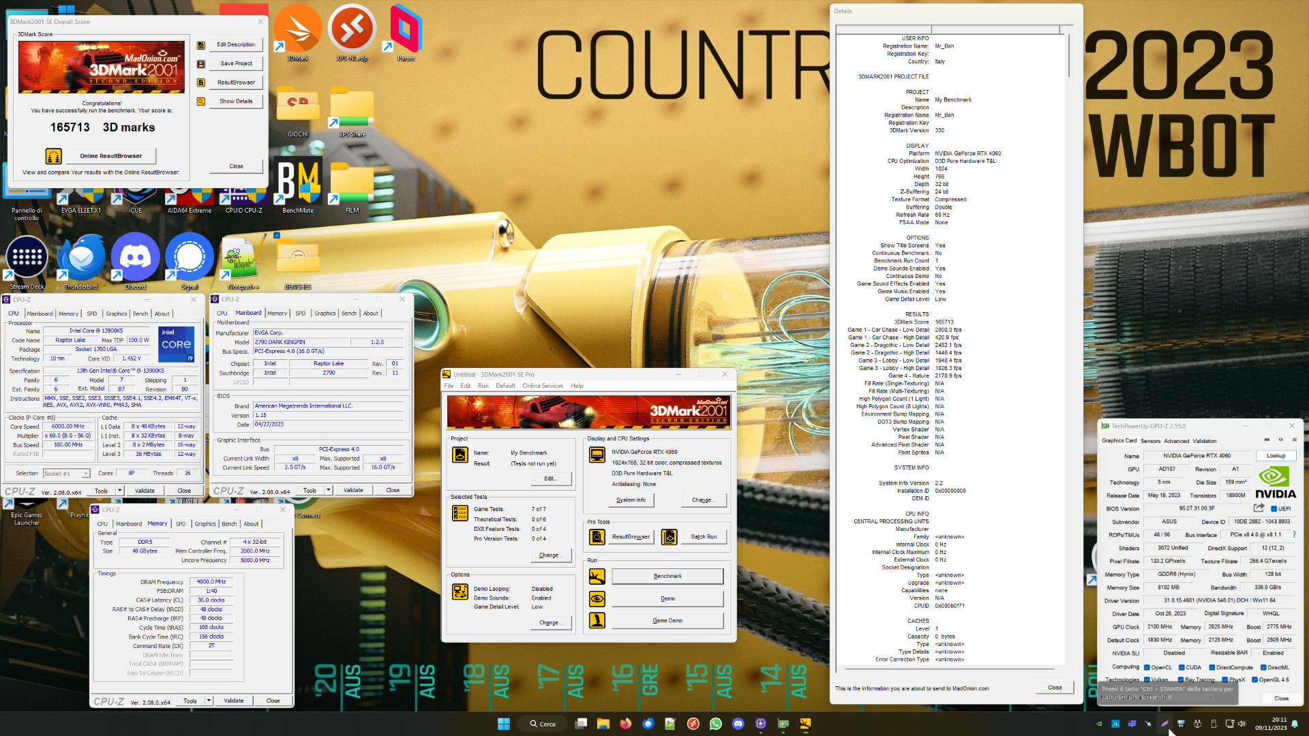Click the scrollbar in the Details window
Viewport: 1309px width, 736px height.
pyautogui.click(x=1068, y=55)
